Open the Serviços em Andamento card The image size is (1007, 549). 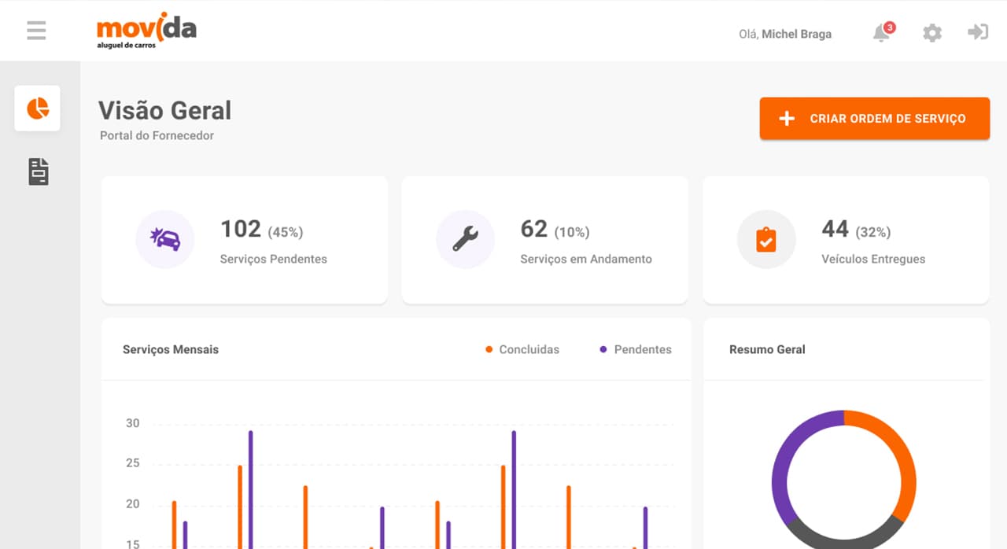coord(544,239)
